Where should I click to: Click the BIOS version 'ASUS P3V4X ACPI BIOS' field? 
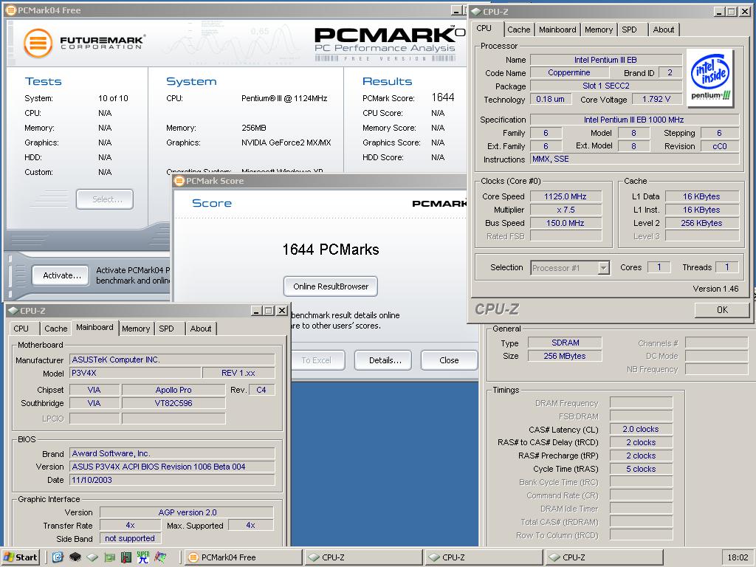[172, 467]
